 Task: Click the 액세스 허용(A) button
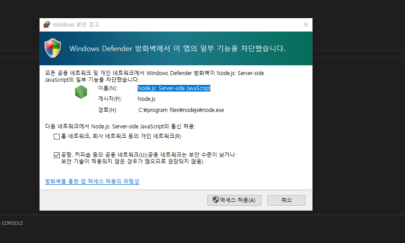[234, 200]
